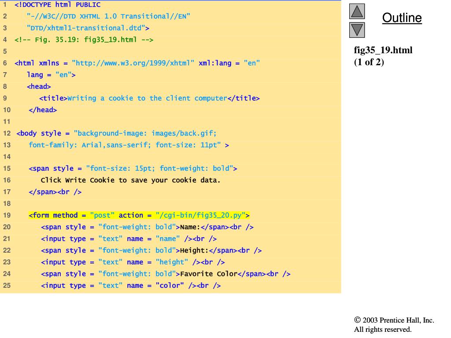The image size is (451, 338).
Task: Click the 'All rights reserved.' text
Action: click(x=383, y=329)
